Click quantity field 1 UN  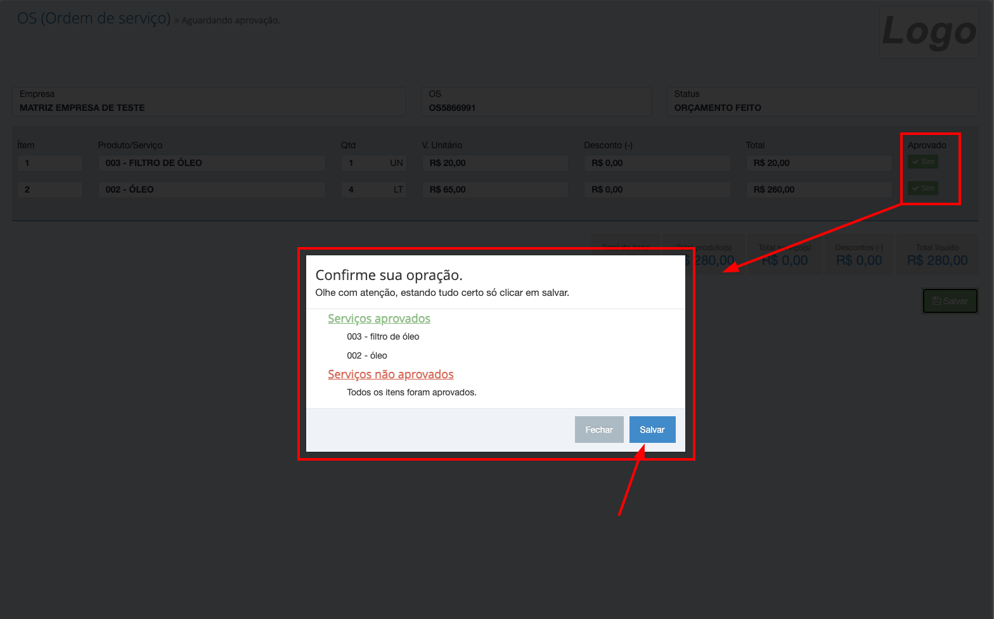point(373,163)
